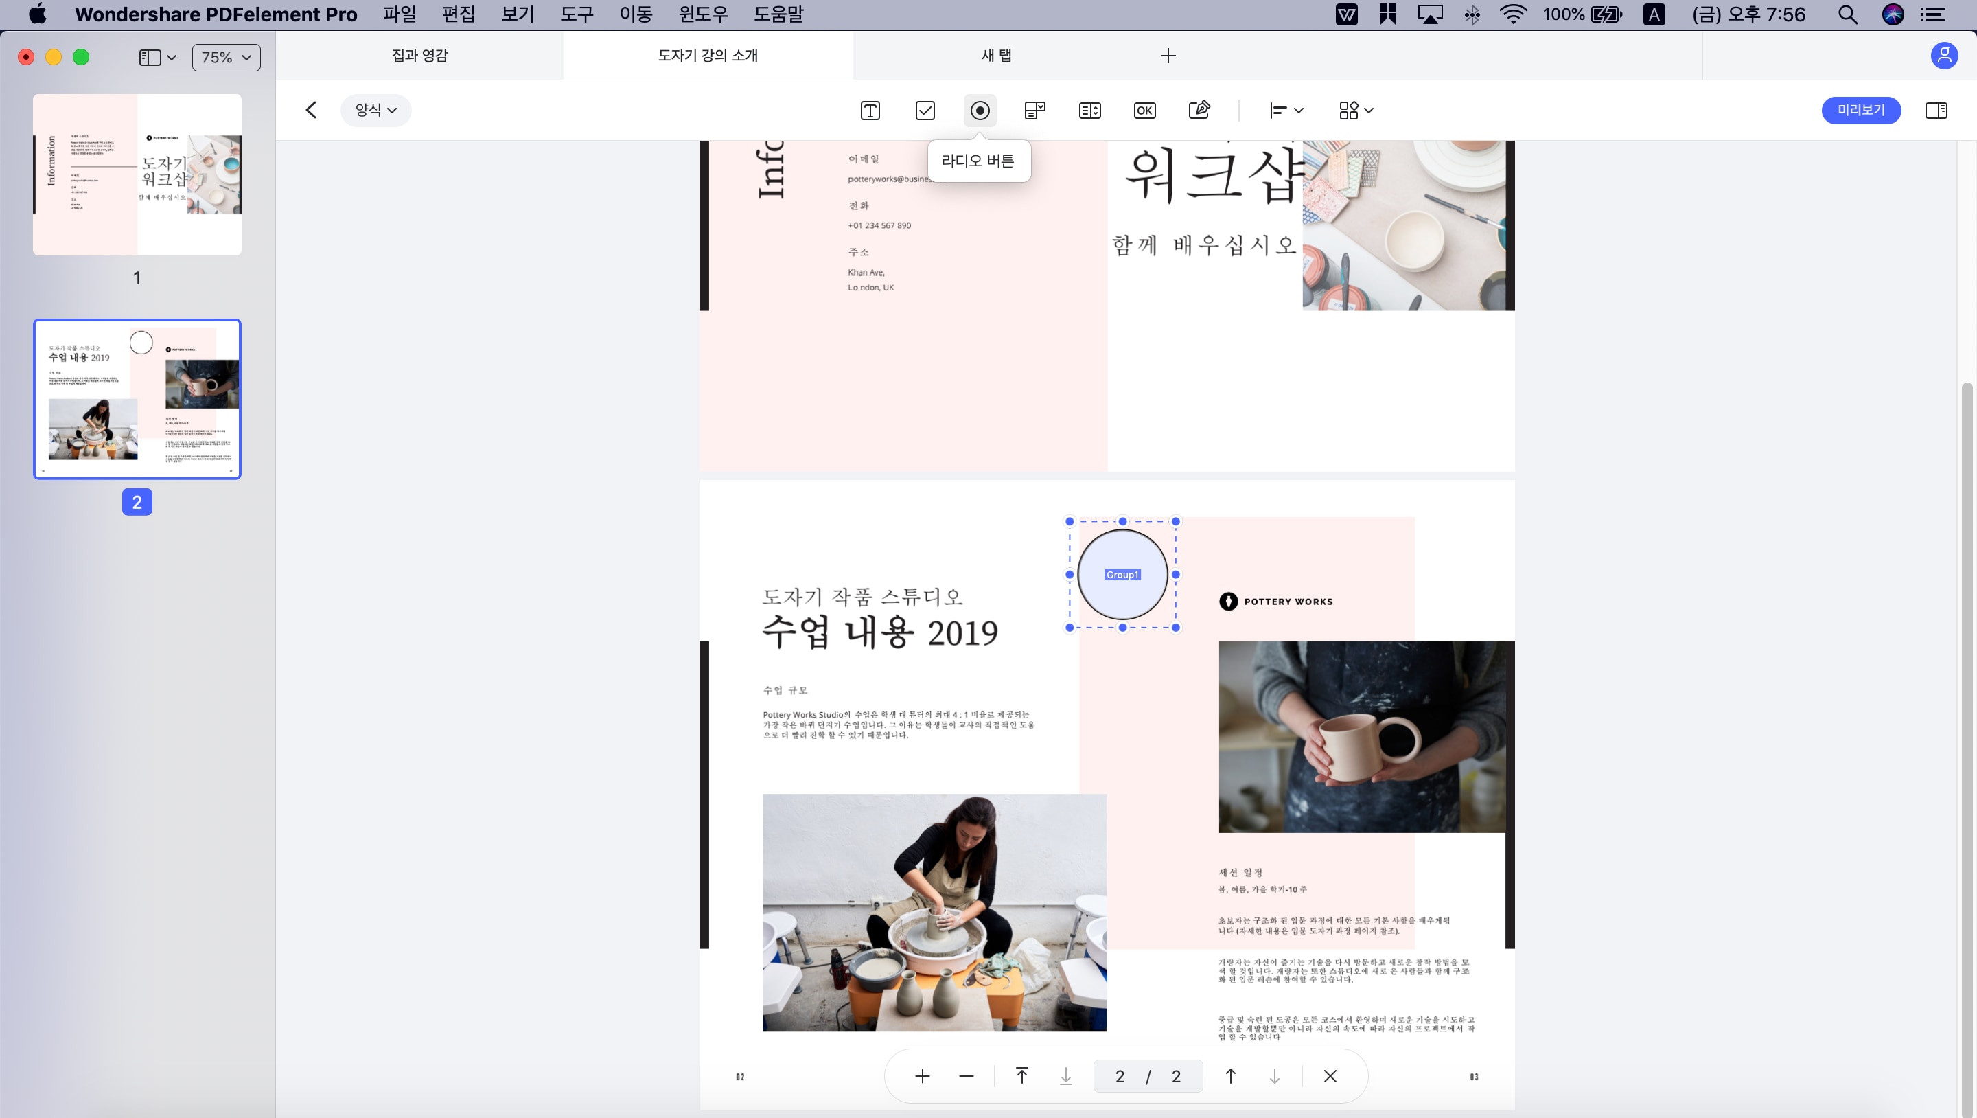Open the more form tools dropdown
Image resolution: width=1977 pixels, height=1118 pixels.
point(1356,111)
